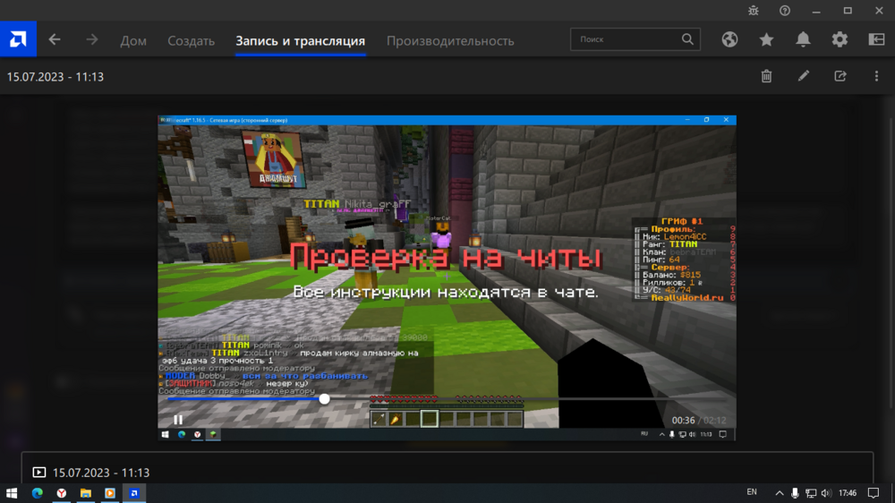The width and height of the screenshot is (895, 503).
Task: Open the Windows action center
Action: point(874,493)
